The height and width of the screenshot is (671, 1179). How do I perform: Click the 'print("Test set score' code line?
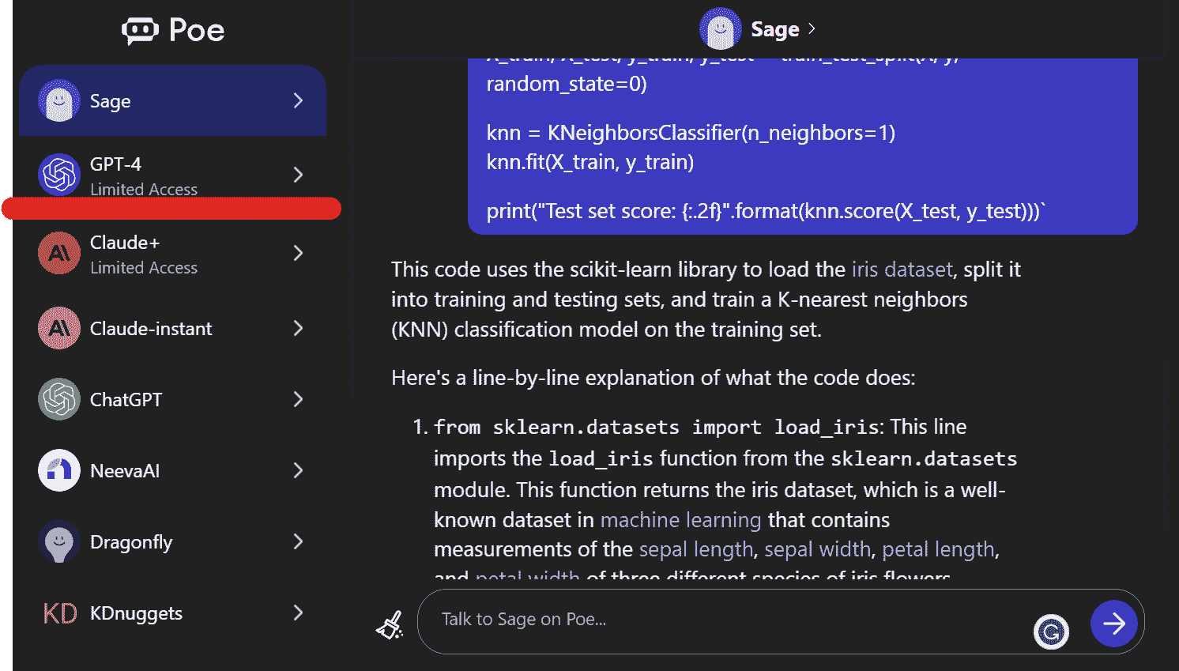coord(766,212)
